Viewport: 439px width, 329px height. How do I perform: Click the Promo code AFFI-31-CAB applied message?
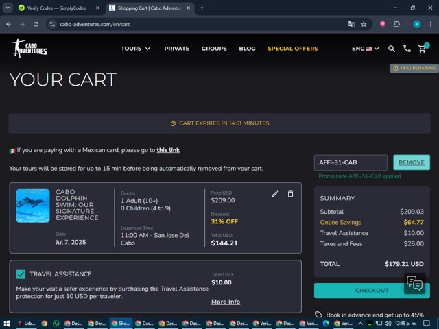coord(359,176)
